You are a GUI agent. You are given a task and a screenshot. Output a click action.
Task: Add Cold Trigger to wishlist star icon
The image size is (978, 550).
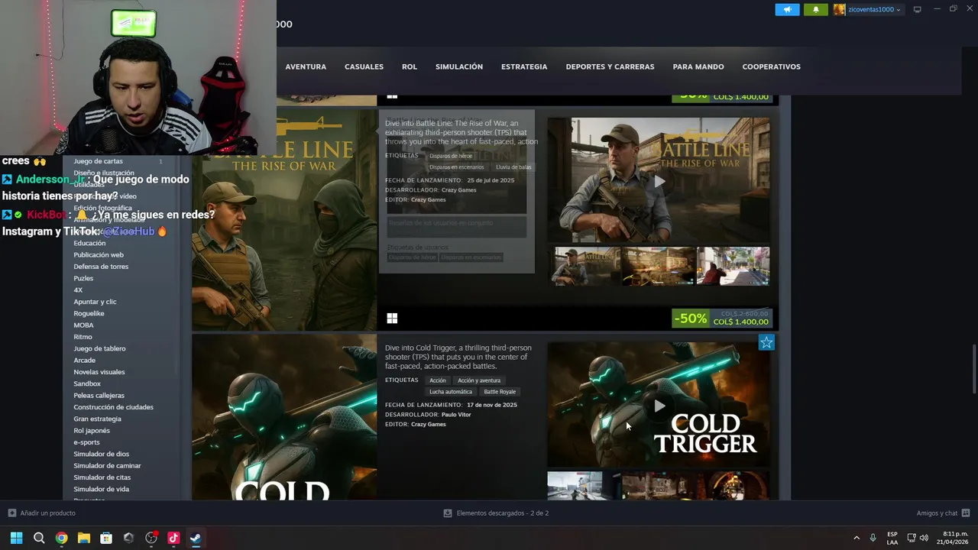766,343
